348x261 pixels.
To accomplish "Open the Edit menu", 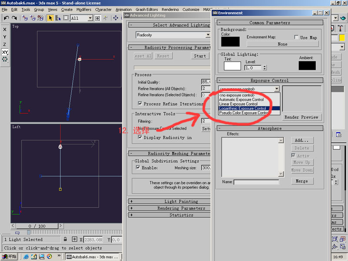I will [x=14, y=10].
